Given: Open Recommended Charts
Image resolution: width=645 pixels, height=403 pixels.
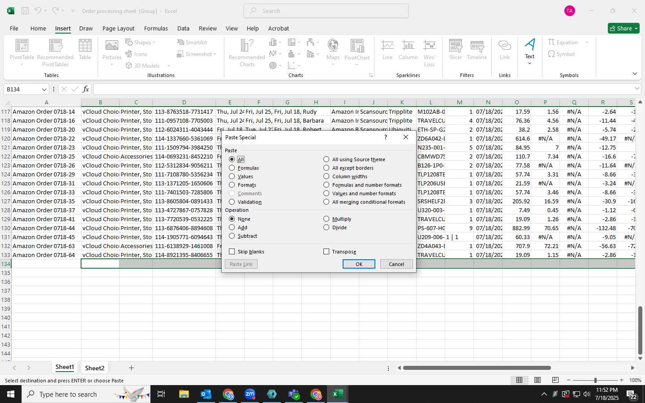Looking at the screenshot, I should point(247,53).
